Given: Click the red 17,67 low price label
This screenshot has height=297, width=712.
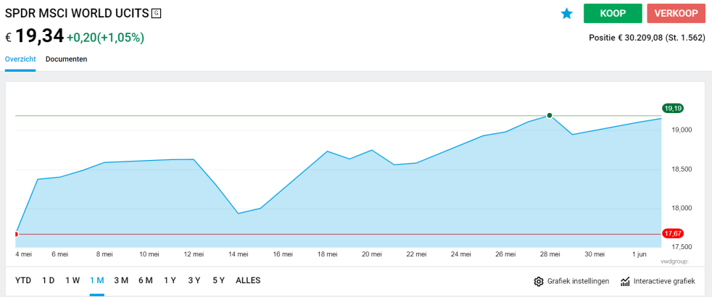Looking at the screenshot, I should coord(673,233).
